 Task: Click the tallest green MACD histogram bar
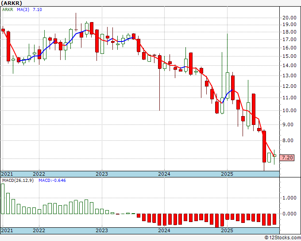tap(3, 199)
